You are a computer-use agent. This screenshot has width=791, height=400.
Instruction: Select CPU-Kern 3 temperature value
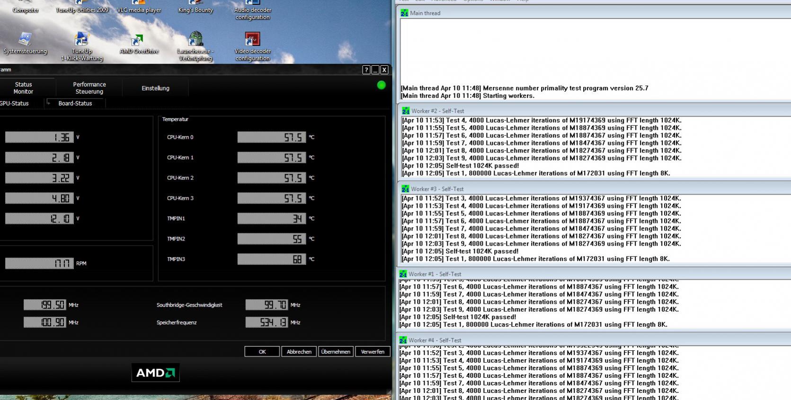click(x=272, y=198)
